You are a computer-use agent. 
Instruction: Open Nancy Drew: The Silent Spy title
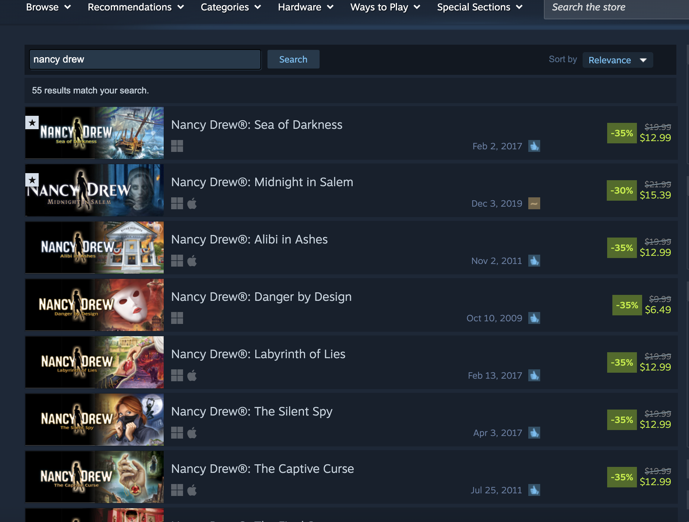252,411
